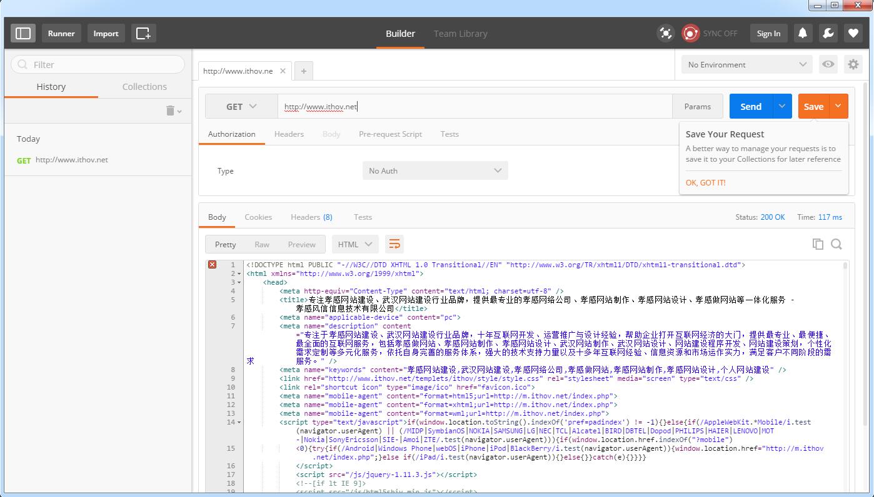This screenshot has width=874, height=497.
Task: Open the Headers (8) response tab
Action: click(311, 217)
